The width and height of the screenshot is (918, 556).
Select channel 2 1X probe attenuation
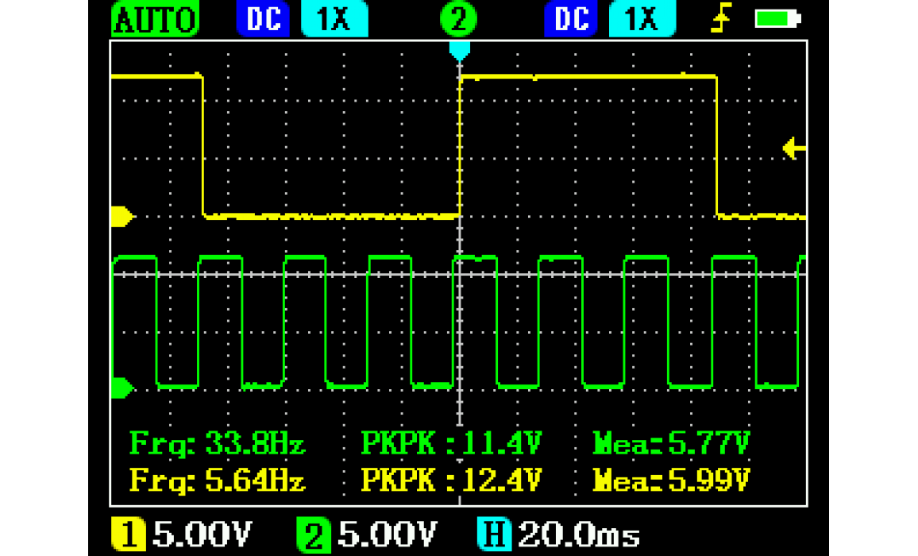click(x=642, y=19)
